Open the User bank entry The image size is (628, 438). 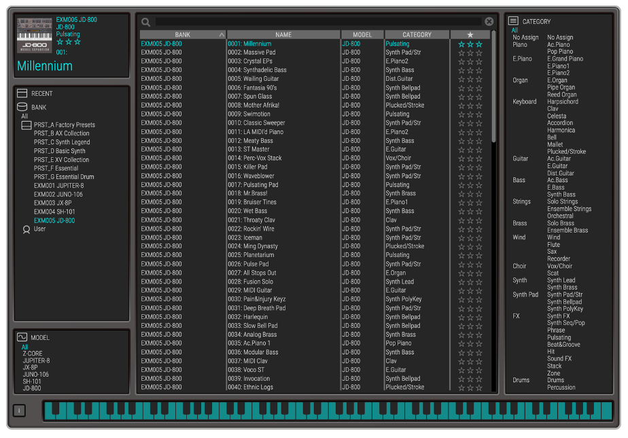click(39, 229)
